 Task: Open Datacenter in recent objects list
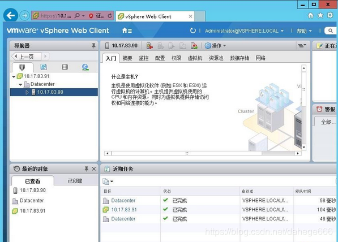click(32, 201)
